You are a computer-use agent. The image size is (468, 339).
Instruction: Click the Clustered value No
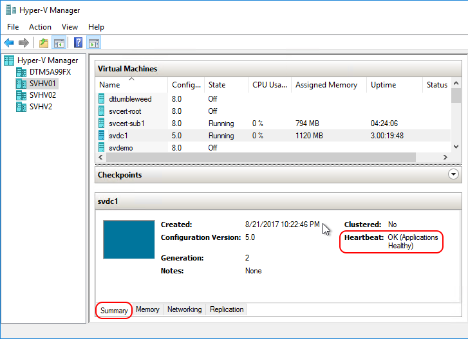click(392, 224)
